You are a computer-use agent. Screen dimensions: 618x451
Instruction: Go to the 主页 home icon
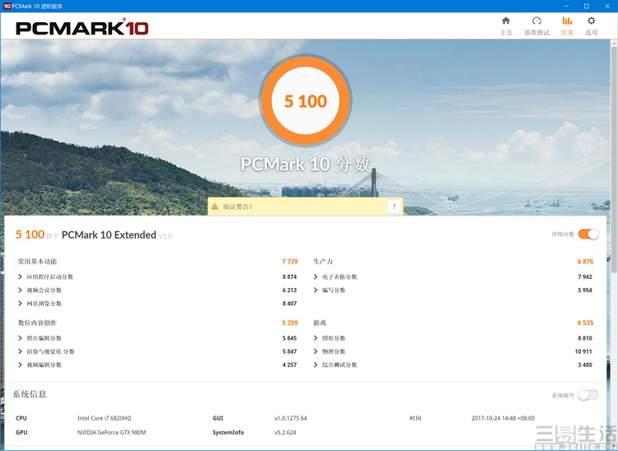pyautogui.click(x=506, y=21)
